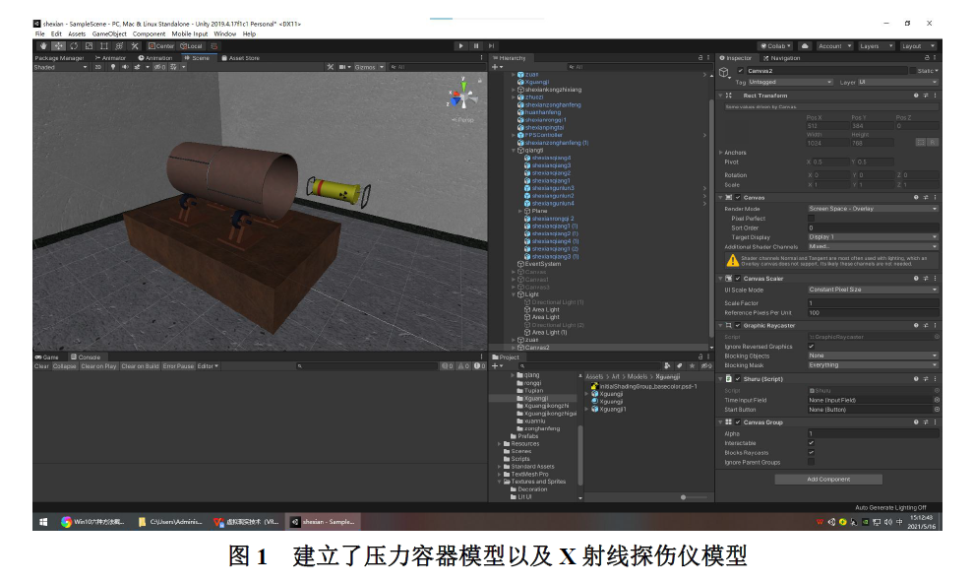Uncheck the Interactable checkbox

pos(811,443)
